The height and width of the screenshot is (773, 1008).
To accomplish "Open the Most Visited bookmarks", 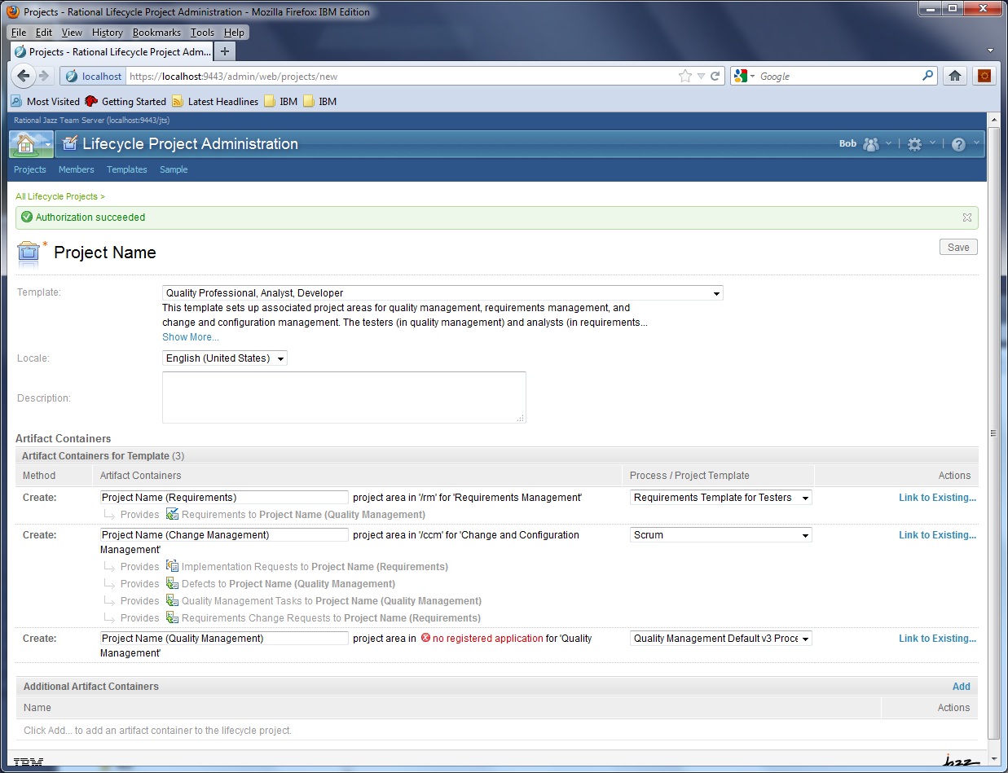I will 46,102.
